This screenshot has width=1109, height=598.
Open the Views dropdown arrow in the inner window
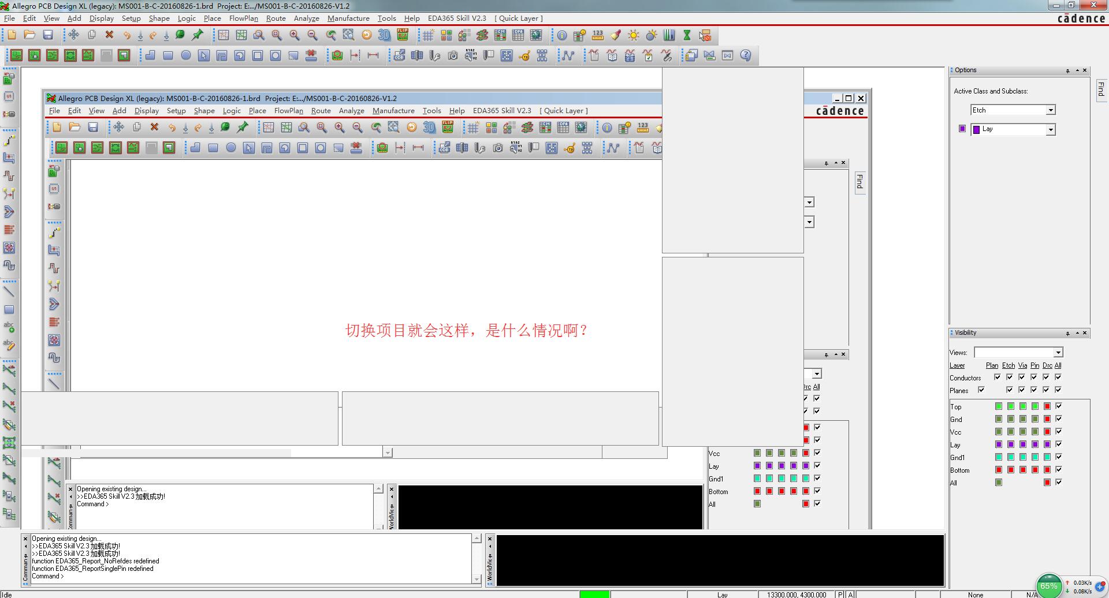tap(817, 374)
